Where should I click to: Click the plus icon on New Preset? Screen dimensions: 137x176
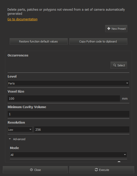[x=109, y=28]
